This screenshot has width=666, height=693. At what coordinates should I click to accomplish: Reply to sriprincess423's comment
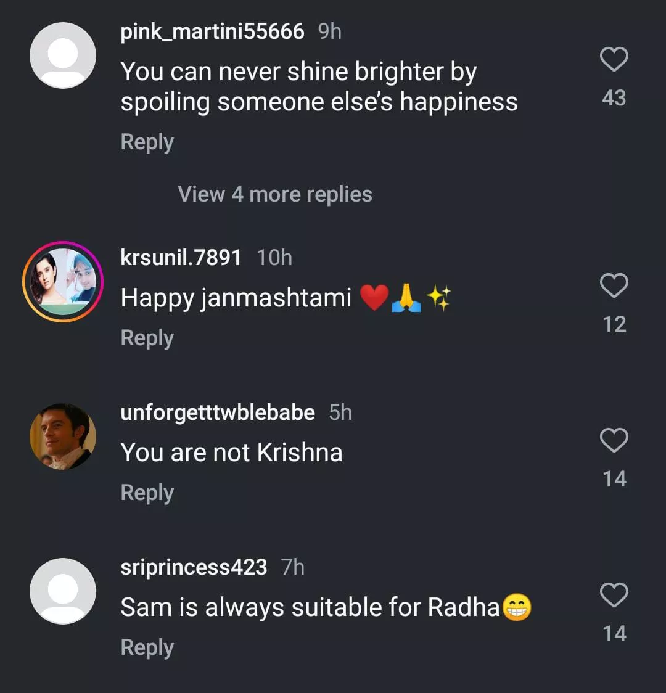pyautogui.click(x=147, y=647)
